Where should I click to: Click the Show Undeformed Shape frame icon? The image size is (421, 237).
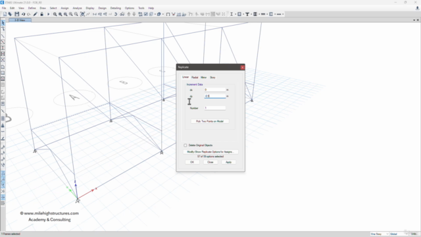coord(168,14)
